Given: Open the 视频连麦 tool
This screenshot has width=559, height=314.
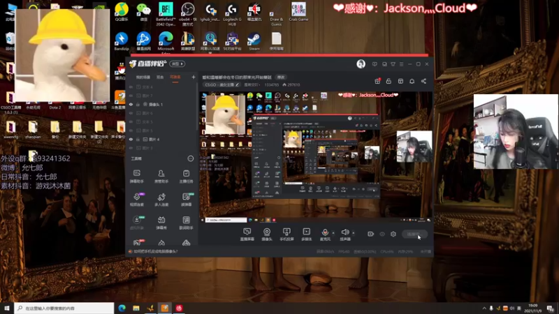Looking at the screenshot, I should tap(136, 200).
